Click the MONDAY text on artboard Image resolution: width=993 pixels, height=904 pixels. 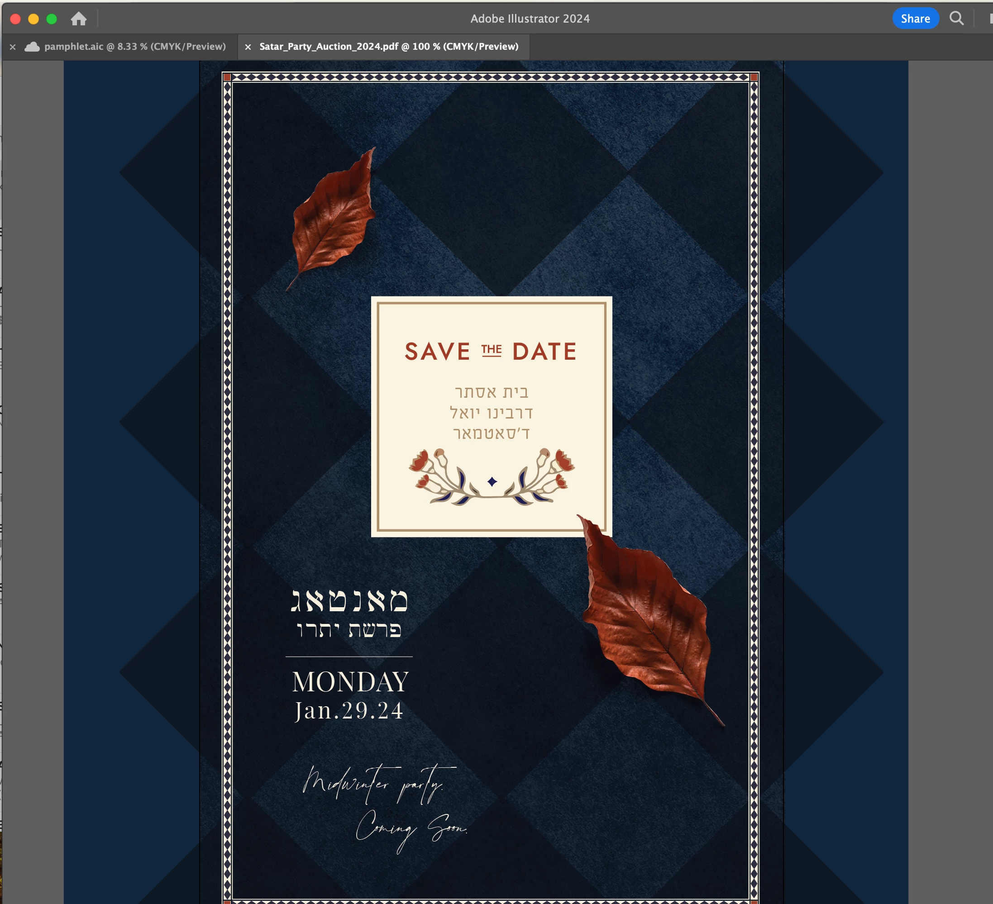(x=350, y=682)
